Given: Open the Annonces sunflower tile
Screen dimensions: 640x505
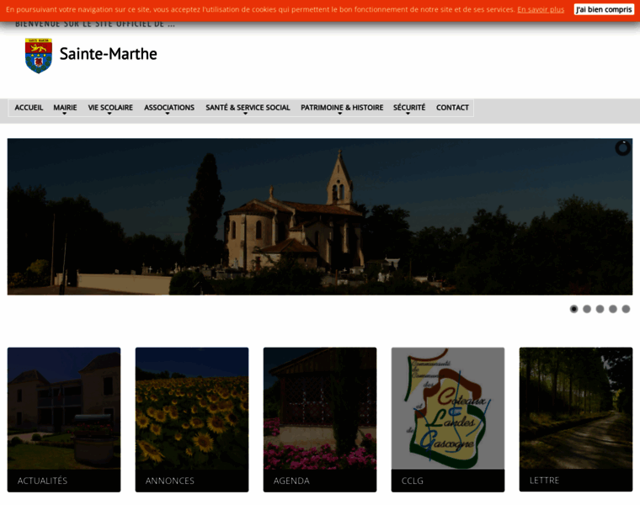Looking at the screenshot, I should click(192, 419).
